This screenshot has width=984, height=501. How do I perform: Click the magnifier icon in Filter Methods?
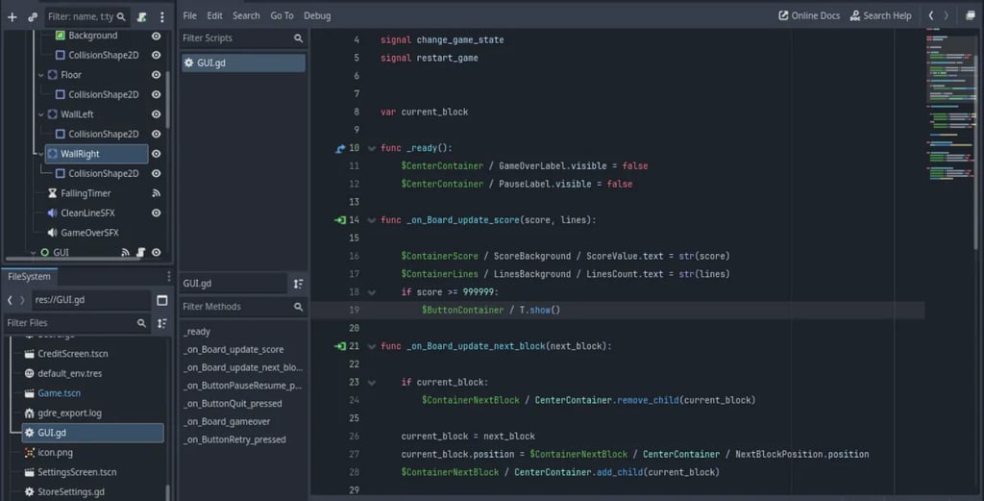tap(298, 307)
